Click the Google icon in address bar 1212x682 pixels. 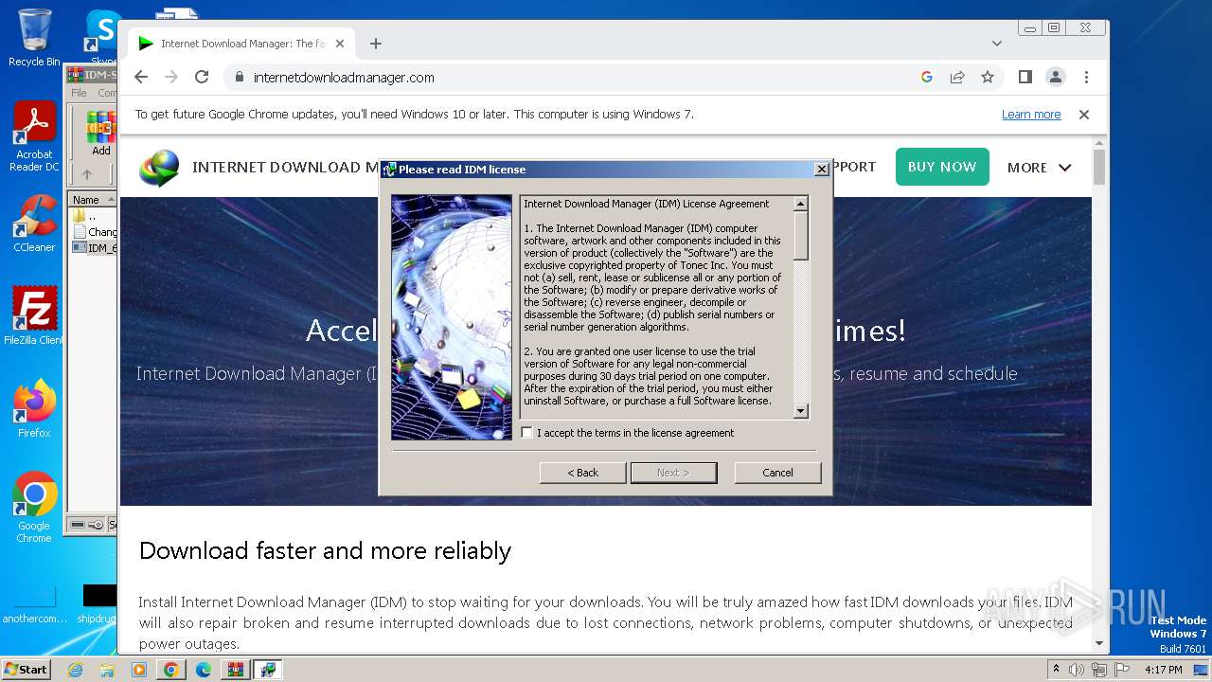[x=927, y=78]
